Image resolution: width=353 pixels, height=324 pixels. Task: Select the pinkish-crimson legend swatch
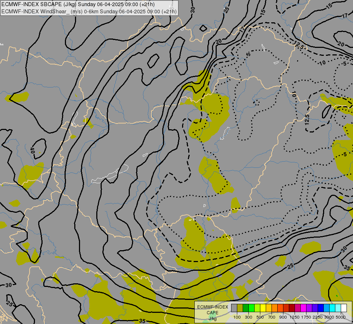[297, 308]
